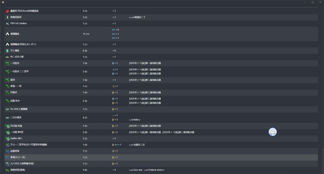Click the Spitfire Mk.I fighter icon
This screenshot has width=324, height=174.
point(8,139)
